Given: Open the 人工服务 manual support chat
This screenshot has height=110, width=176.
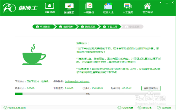Looking at the screenshot, I should pyautogui.click(x=128, y=8).
